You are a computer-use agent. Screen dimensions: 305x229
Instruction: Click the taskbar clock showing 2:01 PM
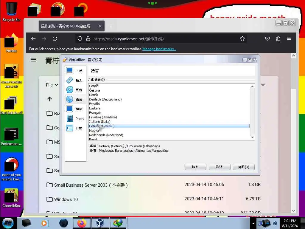[290, 223]
